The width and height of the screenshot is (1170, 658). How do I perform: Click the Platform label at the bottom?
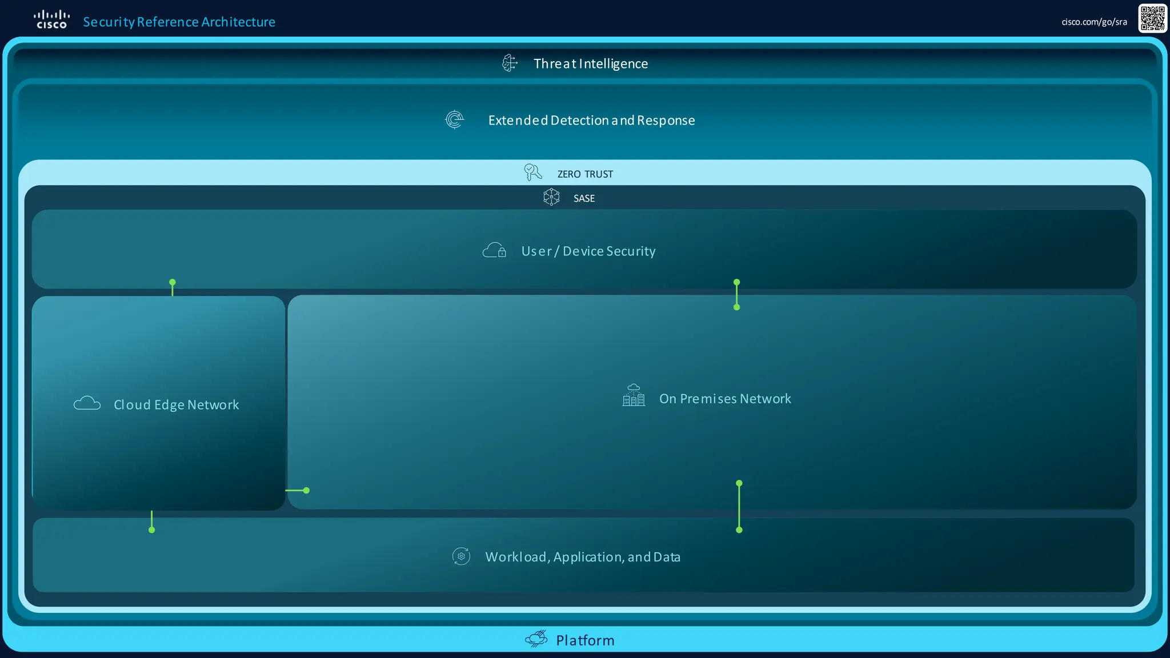pyautogui.click(x=585, y=640)
